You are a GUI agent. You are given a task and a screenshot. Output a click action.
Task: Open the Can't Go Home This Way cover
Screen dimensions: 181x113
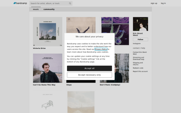[x=48, y=68]
